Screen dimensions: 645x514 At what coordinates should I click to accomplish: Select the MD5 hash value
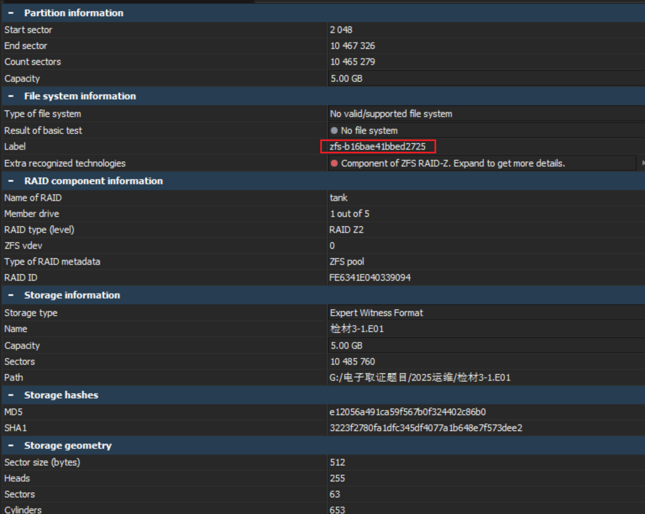[408, 412]
